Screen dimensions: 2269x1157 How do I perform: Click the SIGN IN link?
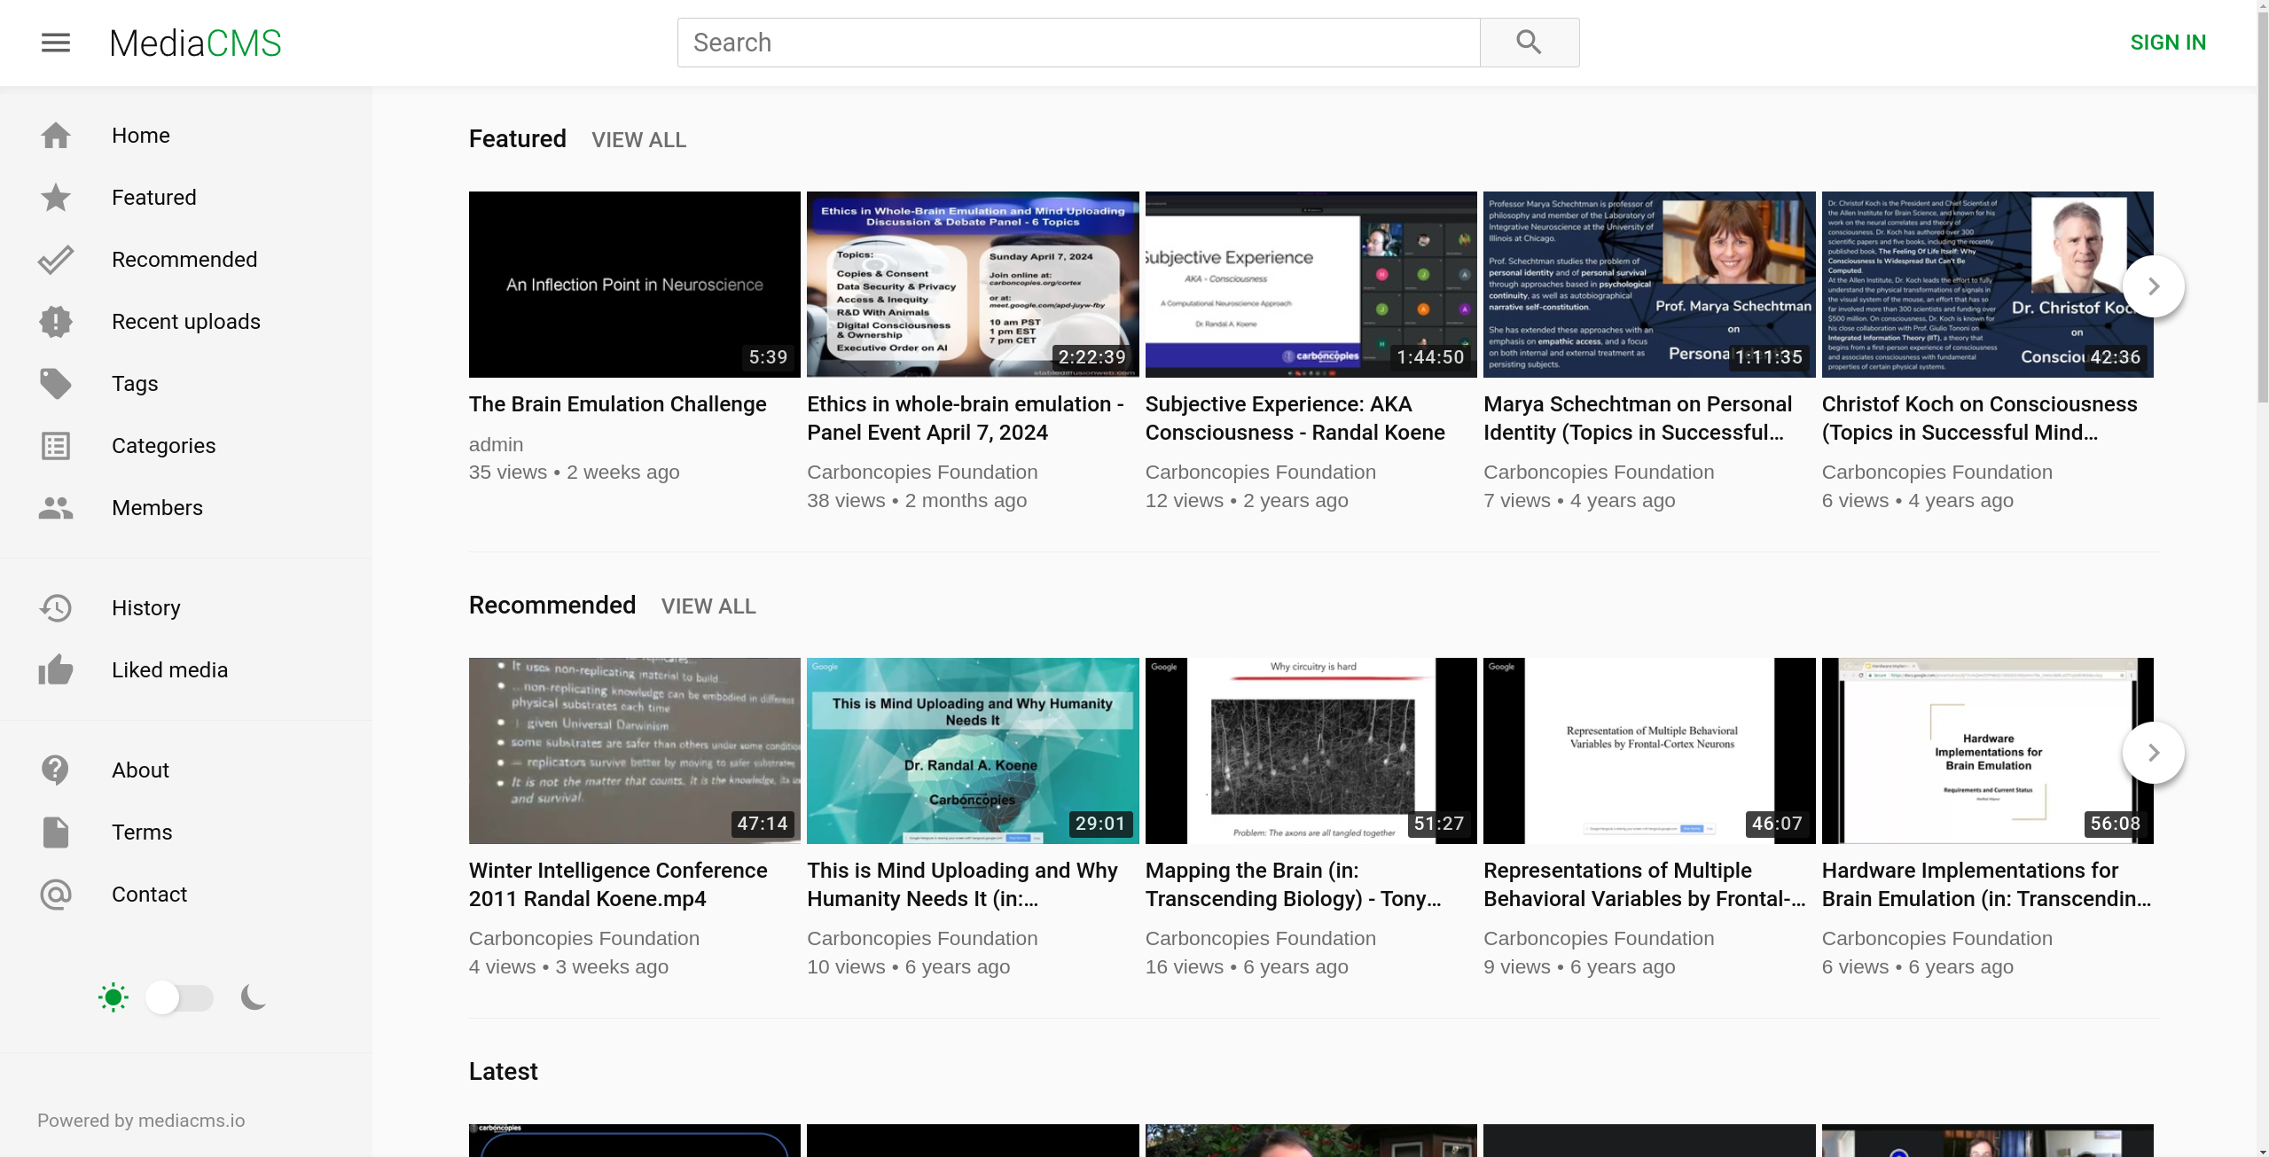2167,43
